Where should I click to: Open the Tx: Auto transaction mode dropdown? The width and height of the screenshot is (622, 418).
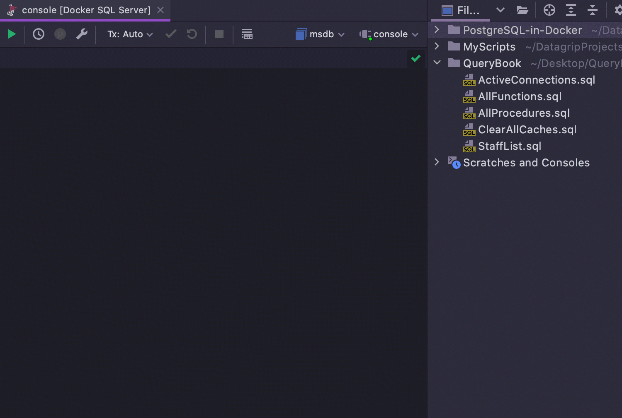pyautogui.click(x=130, y=34)
